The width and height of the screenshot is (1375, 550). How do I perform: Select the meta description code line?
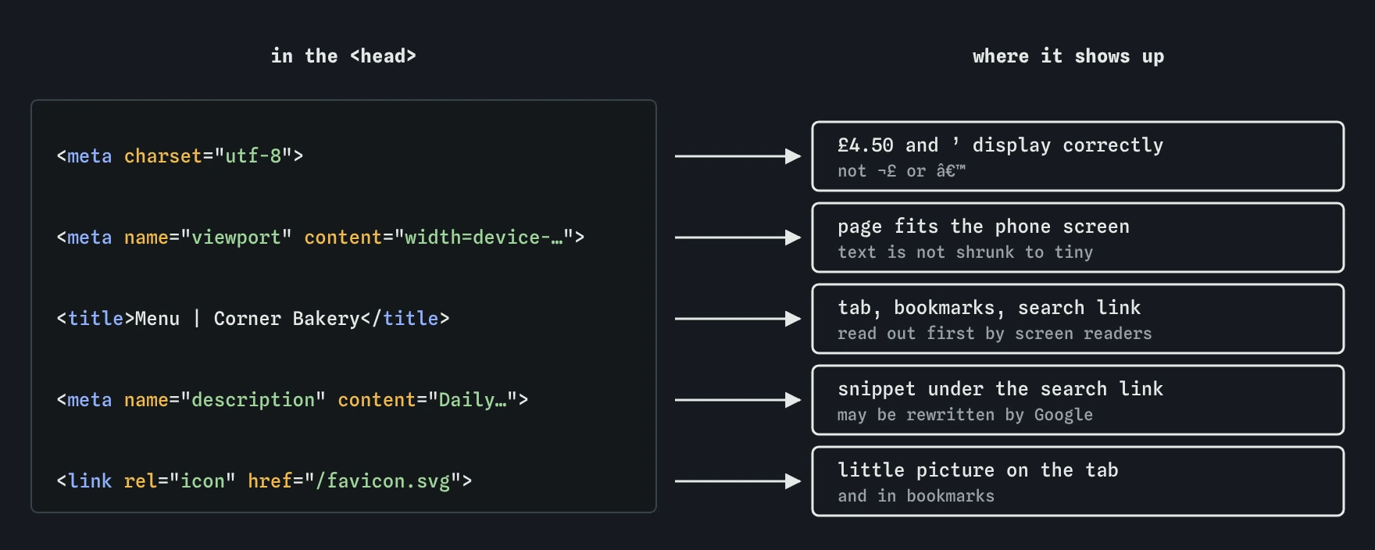292,400
